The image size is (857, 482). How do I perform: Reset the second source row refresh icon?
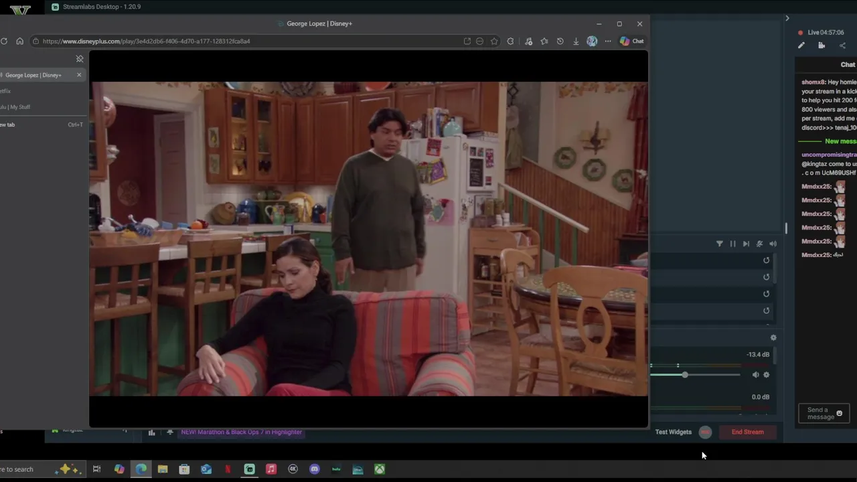(767, 277)
